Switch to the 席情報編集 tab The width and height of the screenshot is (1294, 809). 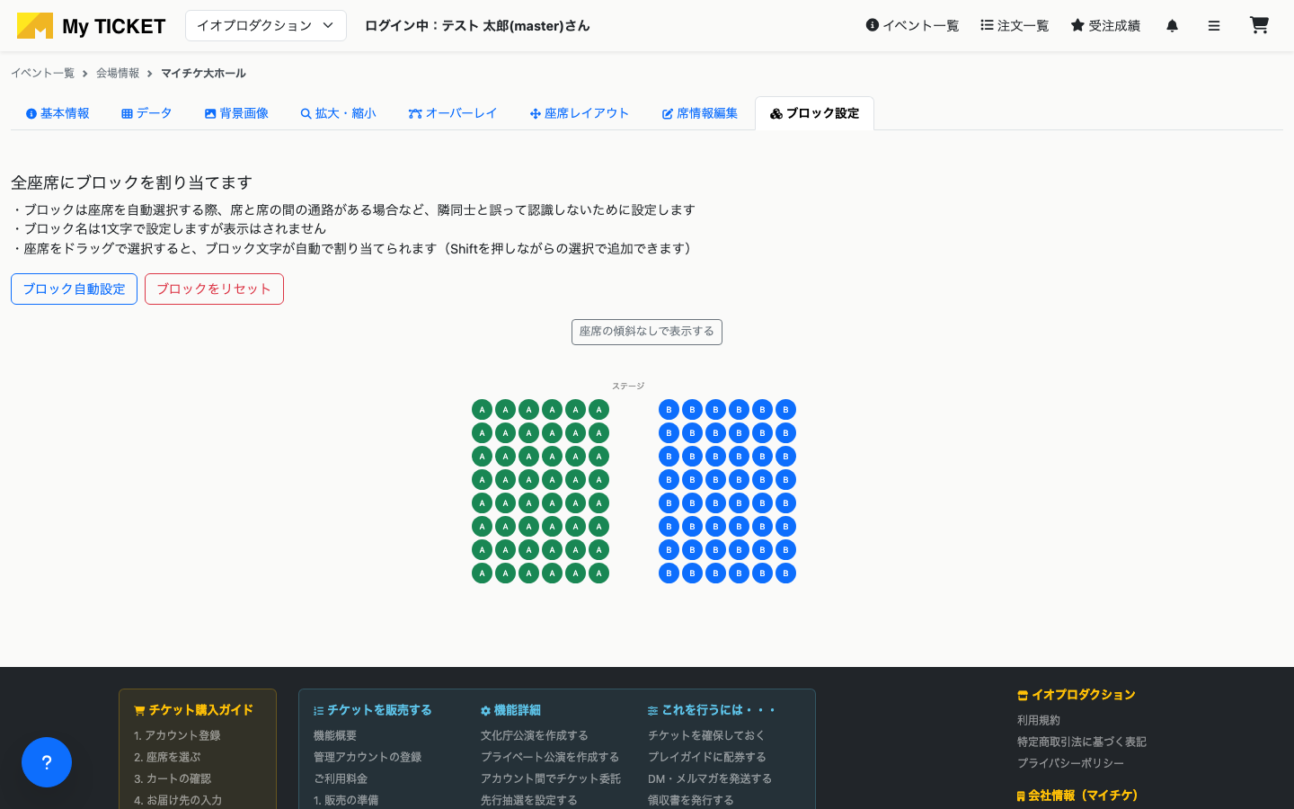click(700, 113)
